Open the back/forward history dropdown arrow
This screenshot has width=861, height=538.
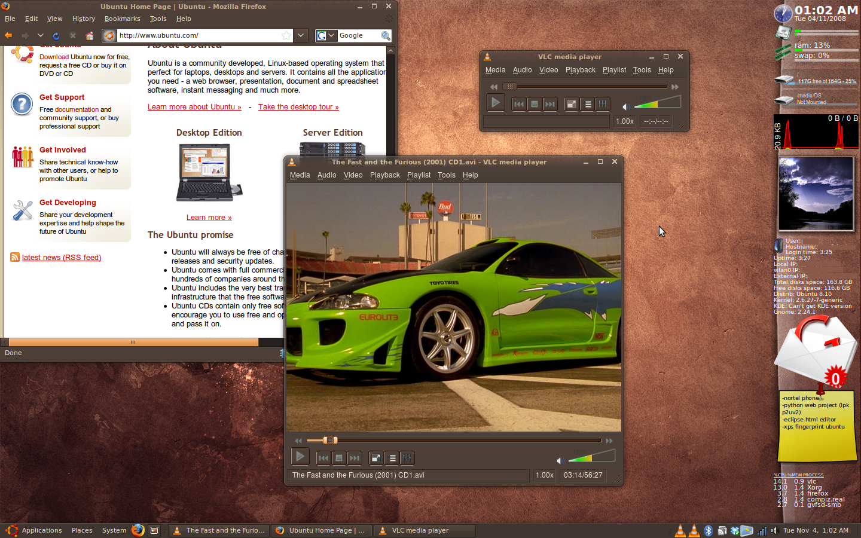(41, 36)
